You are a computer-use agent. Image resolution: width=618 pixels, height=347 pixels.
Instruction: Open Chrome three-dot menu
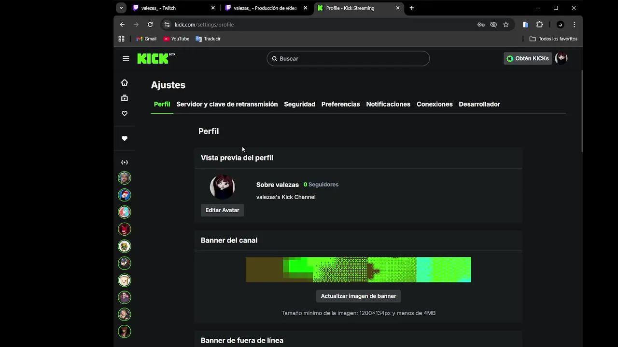coord(574,25)
